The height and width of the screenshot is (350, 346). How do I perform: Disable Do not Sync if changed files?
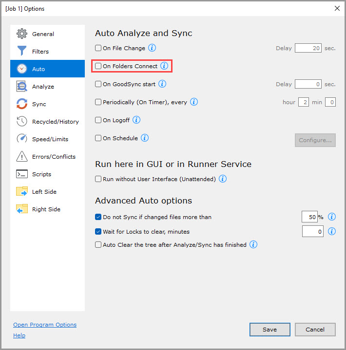tap(98, 217)
